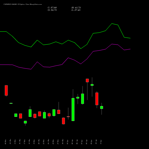Click the red candle for 05 Mar
Viewport: 149px width, 149px height.
[x=6, y=90]
